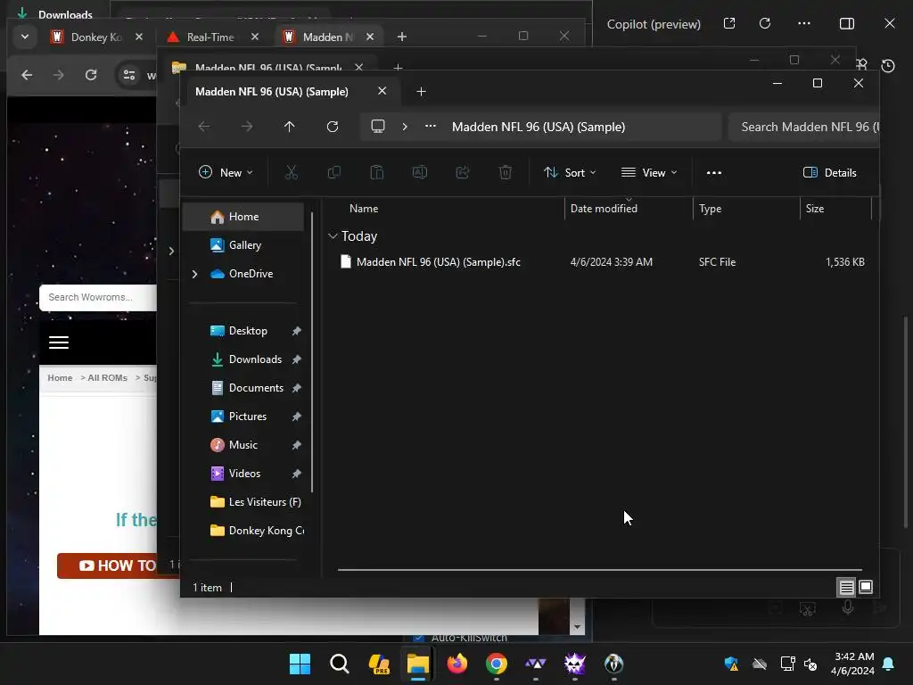Image resolution: width=913 pixels, height=685 pixels.
Task: Open the See more ellipsis in Explorer toolbar
Action: point(714,173)
